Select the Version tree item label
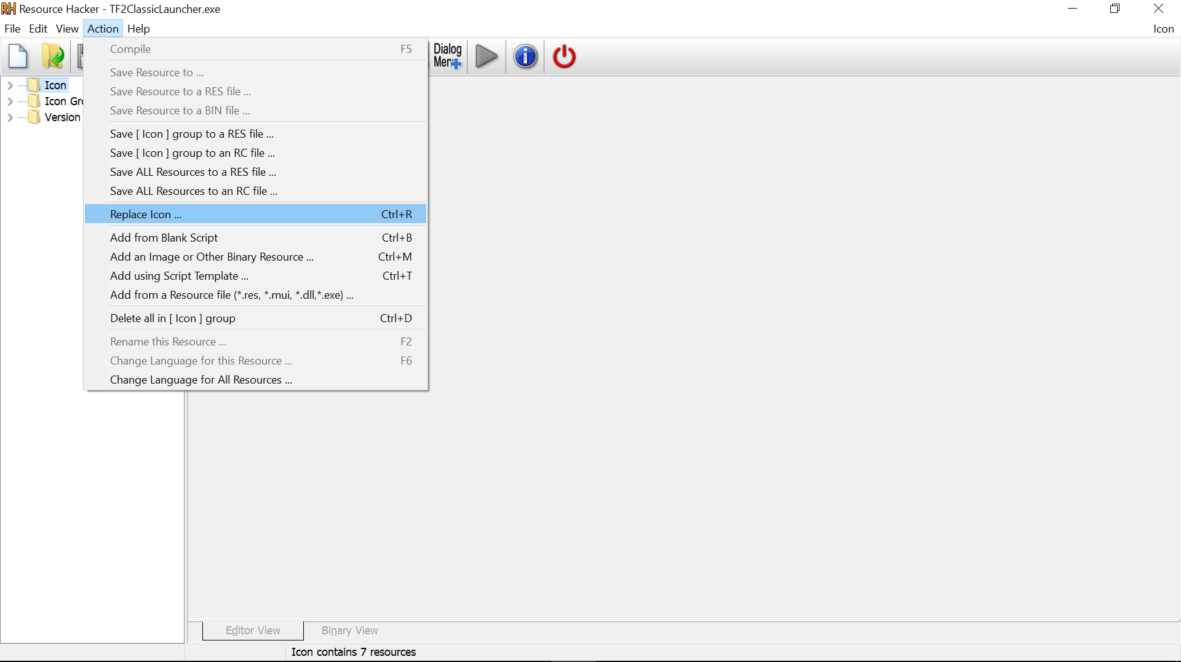This screenshot has height=662, width=1181. (62, 117)
